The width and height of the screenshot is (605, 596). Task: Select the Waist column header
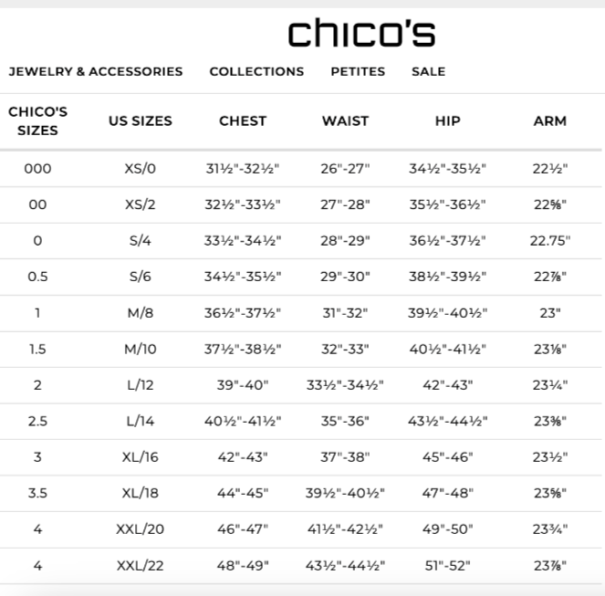point(345,120)
